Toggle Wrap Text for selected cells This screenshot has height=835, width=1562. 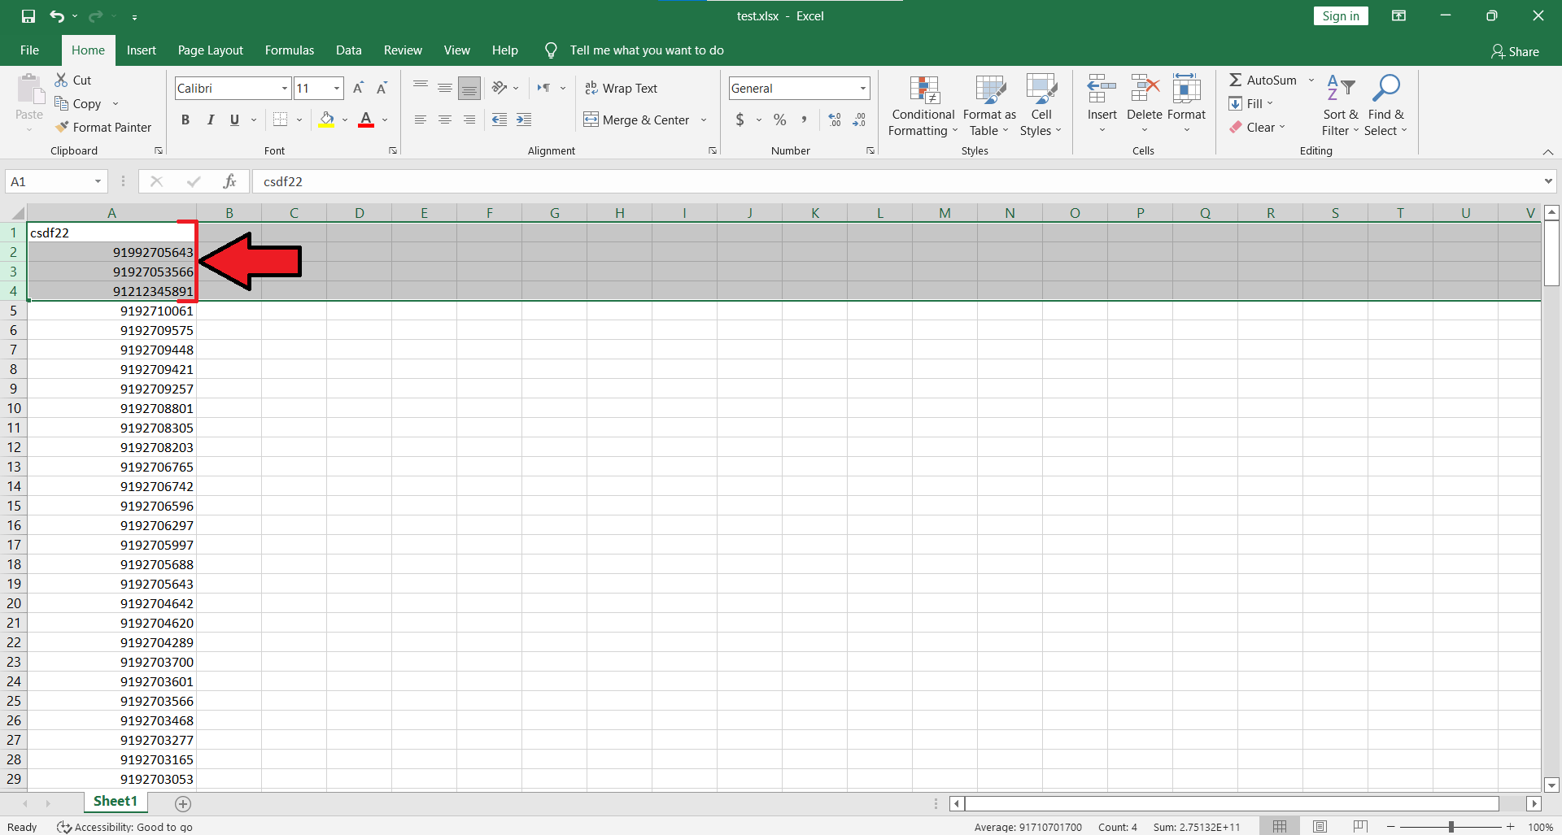tap(622, 88)
